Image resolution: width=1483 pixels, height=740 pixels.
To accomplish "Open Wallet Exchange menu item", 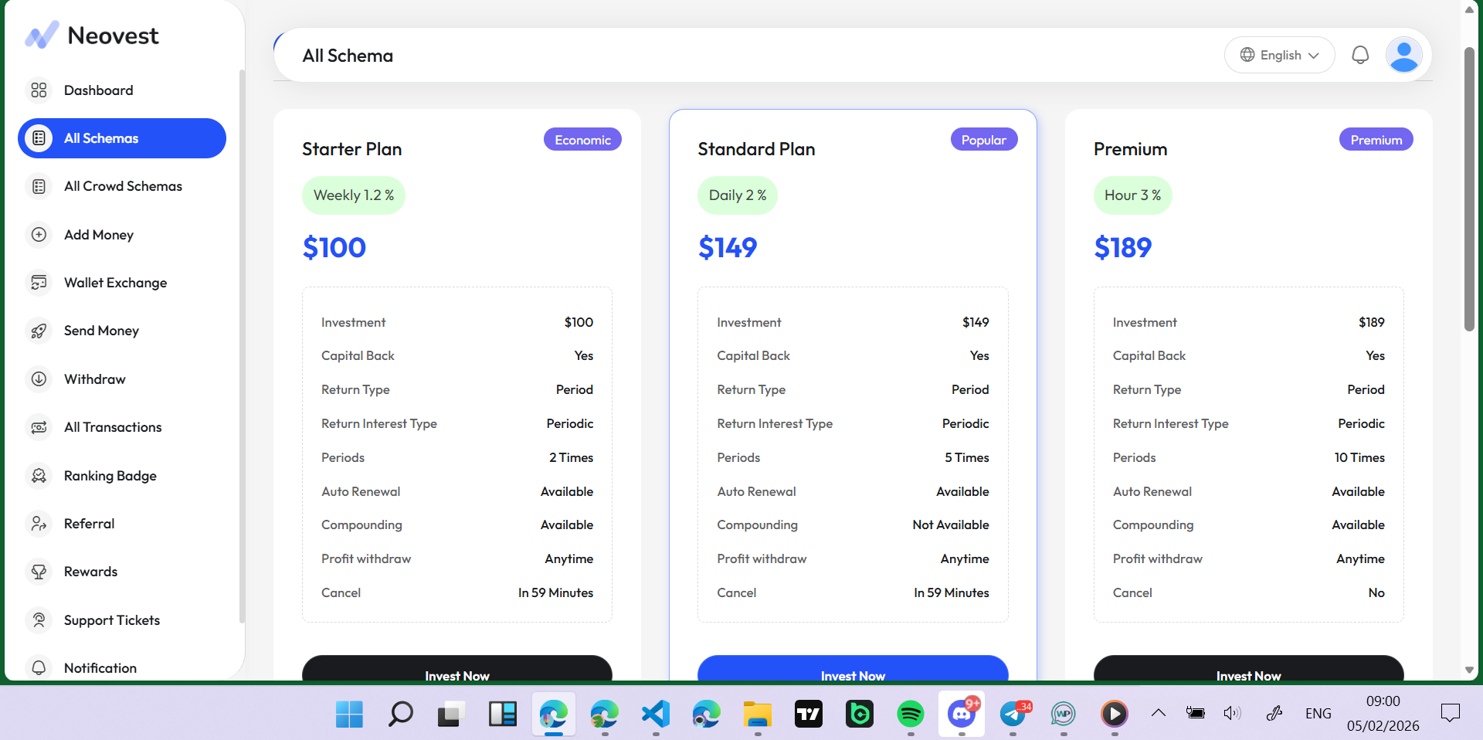I will pyautogui.click(x=122, y=283).
